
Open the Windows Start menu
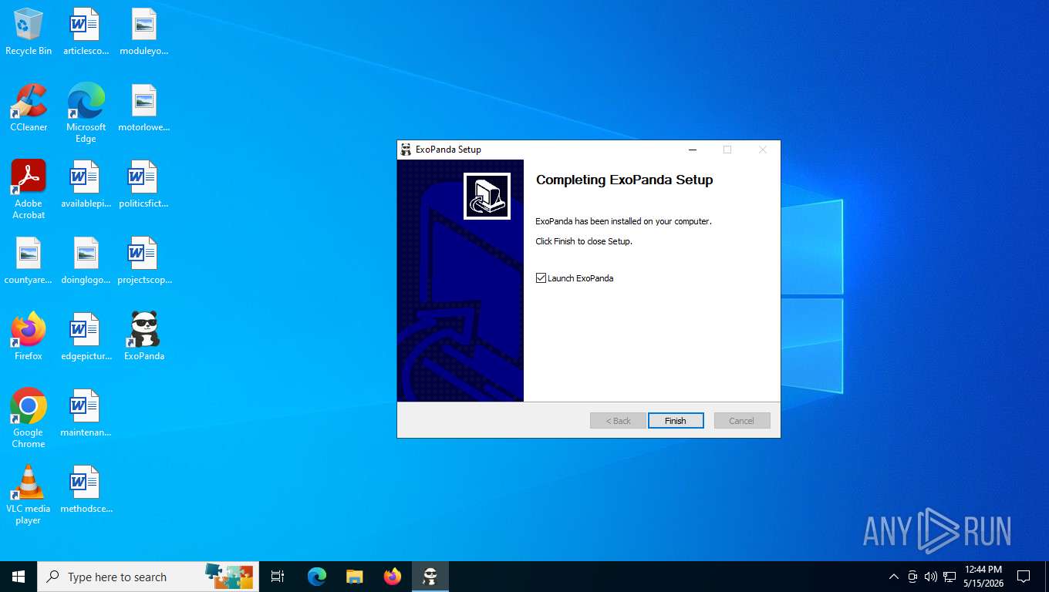[19, 577]
